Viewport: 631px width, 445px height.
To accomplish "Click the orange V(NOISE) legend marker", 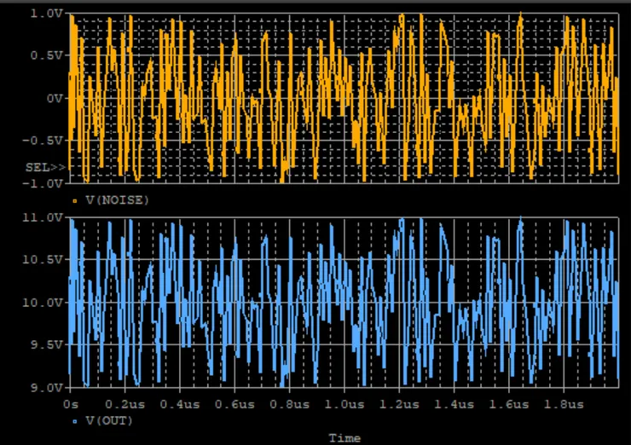I will tap(74, 201).
